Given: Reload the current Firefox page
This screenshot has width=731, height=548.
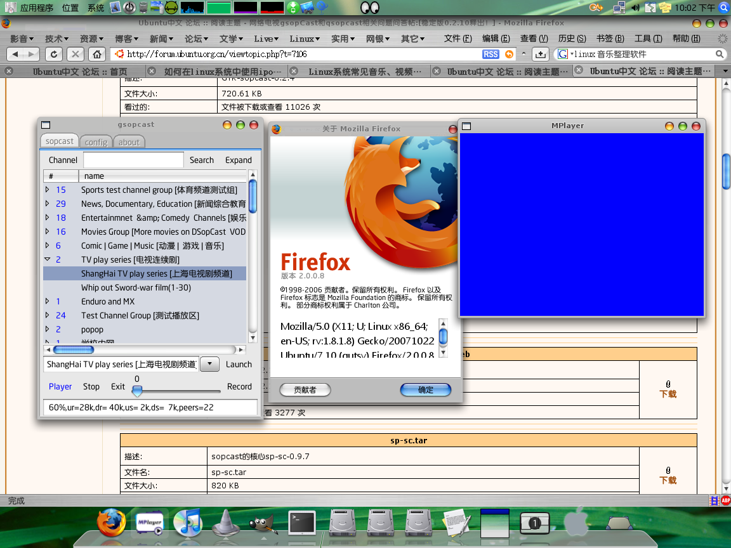Looking at the screenshot, I should coord(53,54).
